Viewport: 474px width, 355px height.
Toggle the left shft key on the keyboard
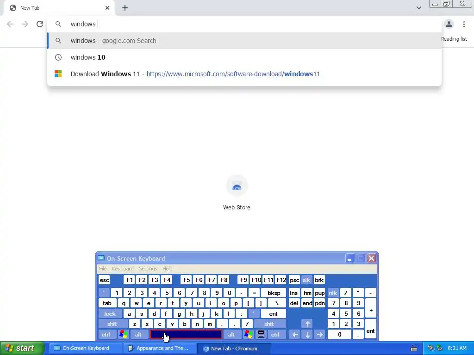click(x=112, y=324)
